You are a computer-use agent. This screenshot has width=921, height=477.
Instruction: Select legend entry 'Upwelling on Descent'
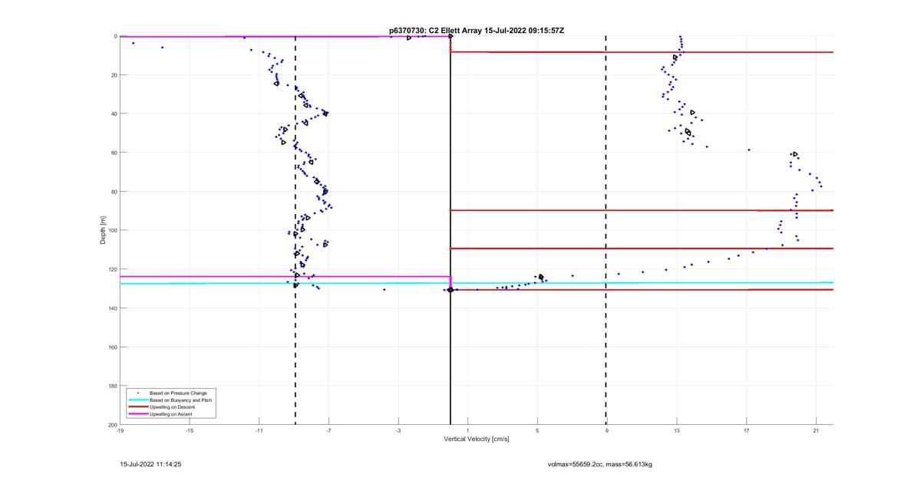click(172, 406)
